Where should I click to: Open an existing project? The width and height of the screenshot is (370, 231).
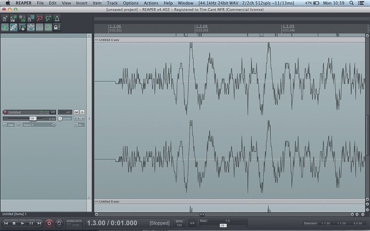click(x=13, y=19)
